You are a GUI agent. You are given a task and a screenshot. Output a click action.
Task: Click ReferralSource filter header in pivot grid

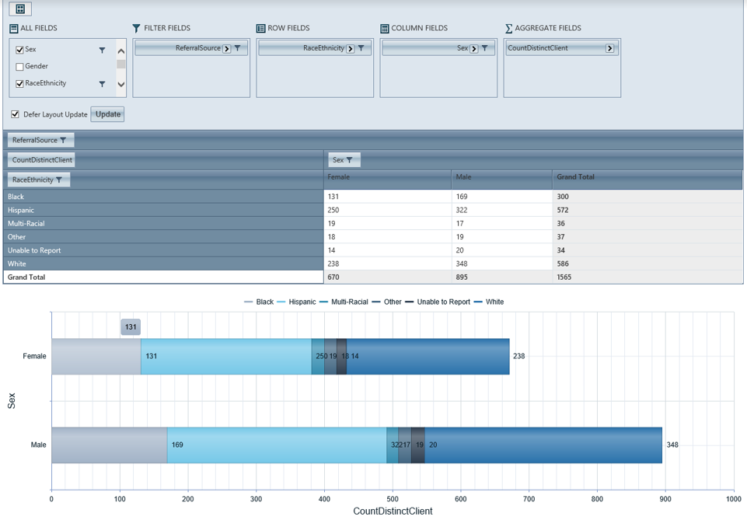[x=40, y=140]
